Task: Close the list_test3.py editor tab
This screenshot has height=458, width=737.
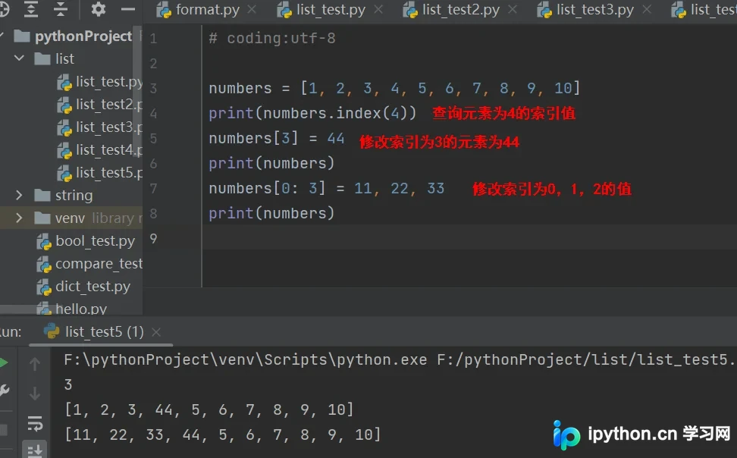Action: pos(647,9)
